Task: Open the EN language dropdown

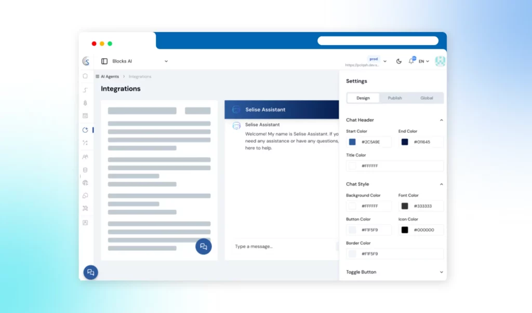Action: (423, 61)
